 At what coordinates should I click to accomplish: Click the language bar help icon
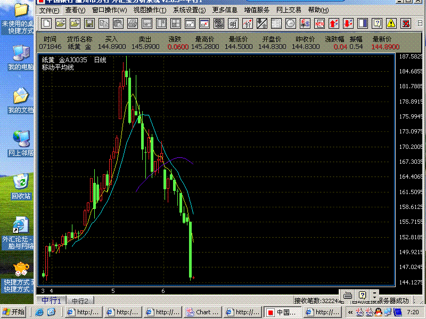pyautogui.click(x=362, y=295)
